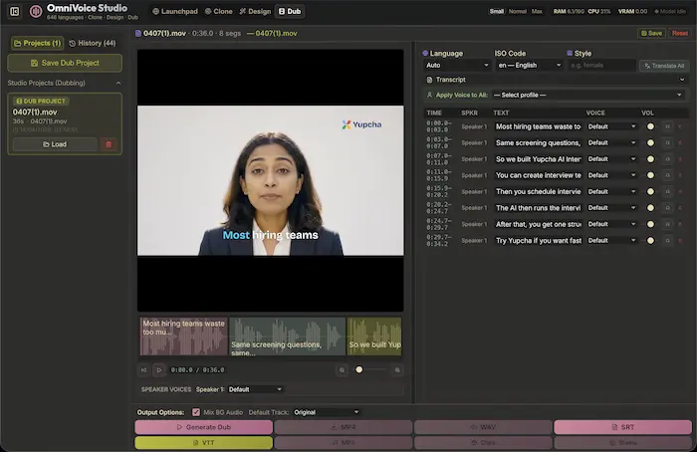
Task: Collapse the sidebar using the top-left icon
Action: 14,11
